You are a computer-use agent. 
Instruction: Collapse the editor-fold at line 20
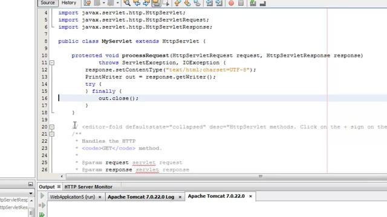pyautogui.click(x=52, y=127)
